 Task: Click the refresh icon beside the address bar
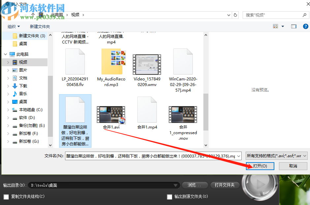tap(235, 15)
